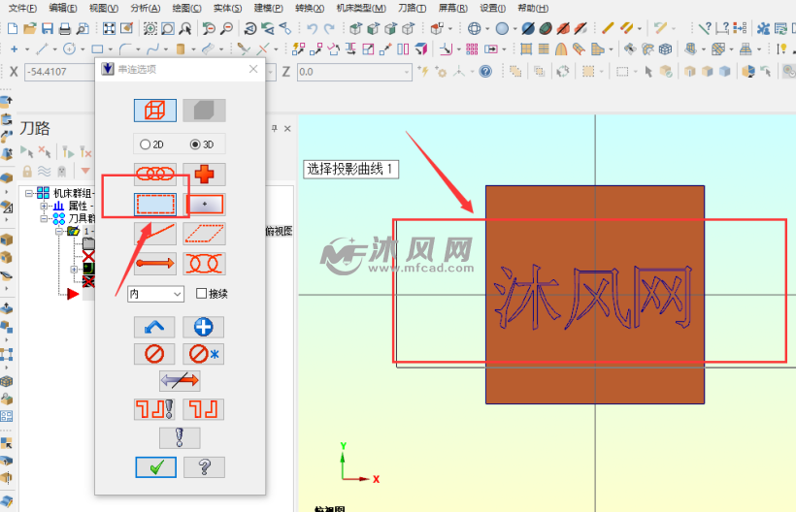The height and width of the screenshot is (512, 796).
Task: Open the wireframe shading dropdown arrow
Action: [487, 28]
